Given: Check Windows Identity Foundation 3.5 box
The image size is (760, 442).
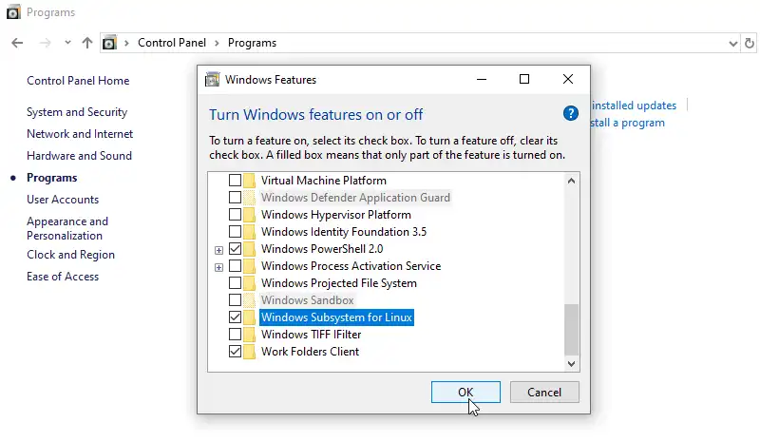Looking at the screenshot, I should [235, 231].
